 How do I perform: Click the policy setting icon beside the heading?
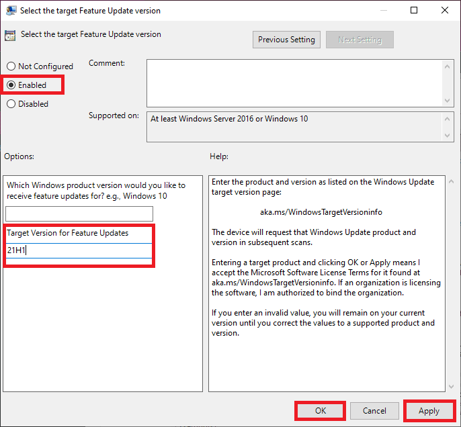point(10,36)
